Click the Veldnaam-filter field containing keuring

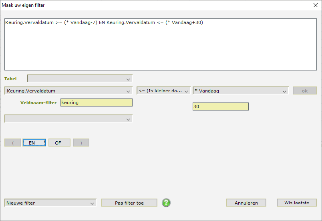coord(96,102)
